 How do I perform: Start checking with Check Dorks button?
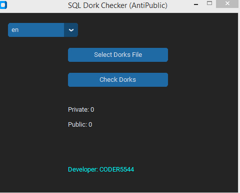[x=118, y=80]
